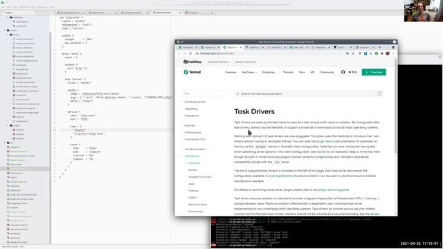
Task: Click the blue extension icon in Chrome toolbar
Action: click(x=365, y=53)
